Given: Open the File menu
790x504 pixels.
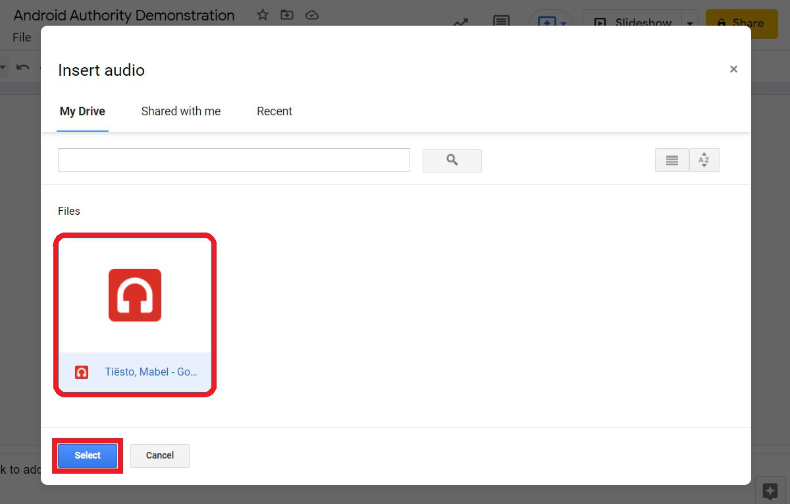Looking at the screenshot, I should tap(22, 38).
